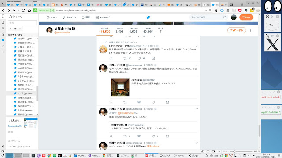Click the rewind navigation button

click(14, 11)
